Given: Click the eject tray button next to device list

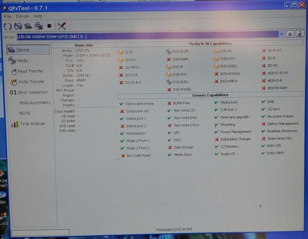Looking at the screenshot, I should pos(290,34).
